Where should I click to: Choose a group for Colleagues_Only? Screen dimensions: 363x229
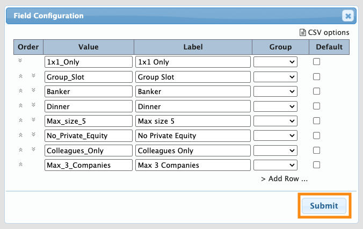pos(275,151)
